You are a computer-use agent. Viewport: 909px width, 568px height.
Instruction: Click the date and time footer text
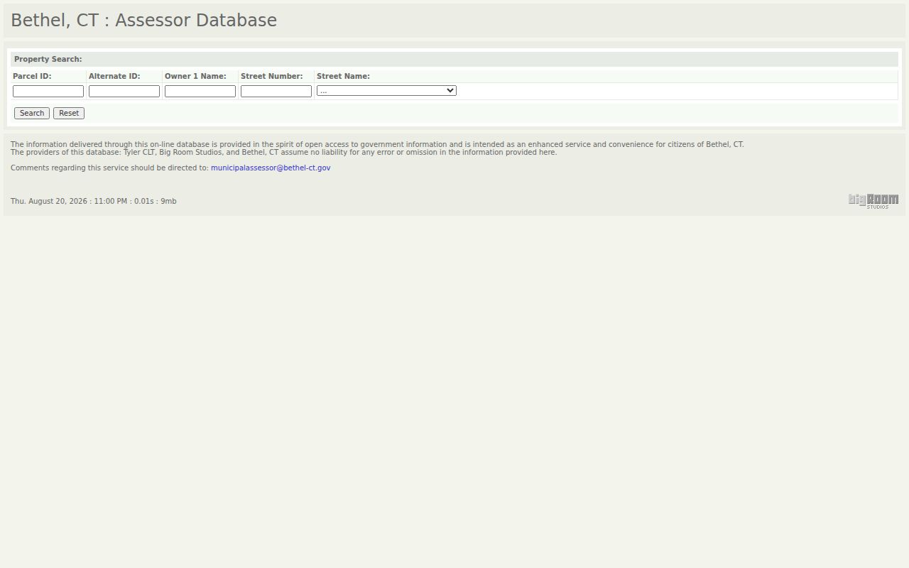pyautogui.click(x=94, y=201)
